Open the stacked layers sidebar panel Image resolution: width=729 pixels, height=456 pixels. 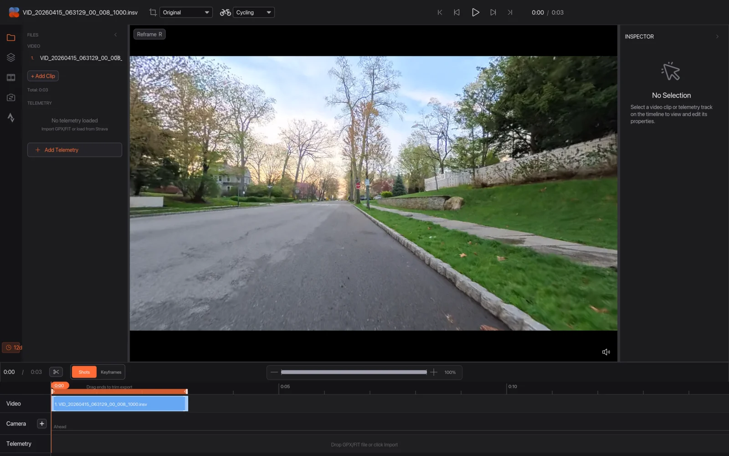click(11, 57)
